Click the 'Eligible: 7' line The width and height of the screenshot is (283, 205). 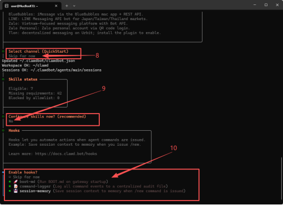pos(21,89)
